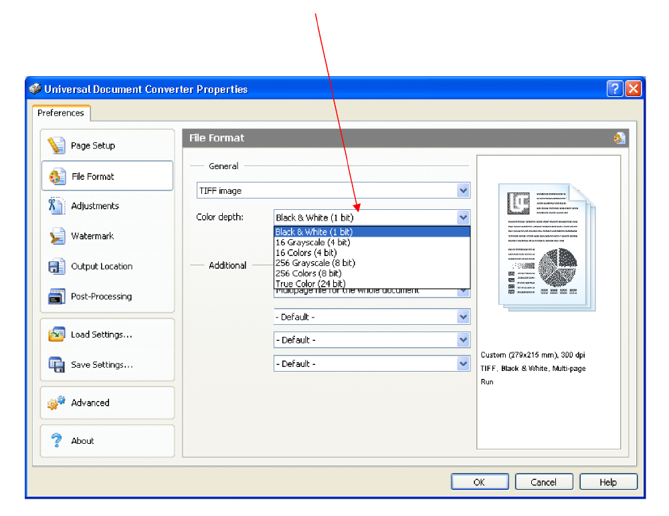The height and width of the screenshot is (516, 669).
Task: Click the title bar help question button
Action: pos(614,89)
